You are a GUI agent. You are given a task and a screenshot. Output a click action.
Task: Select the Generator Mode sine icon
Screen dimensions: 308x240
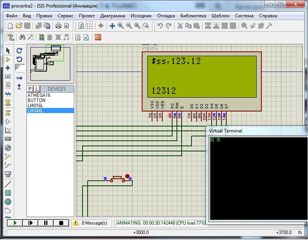[x=8, y=147]
